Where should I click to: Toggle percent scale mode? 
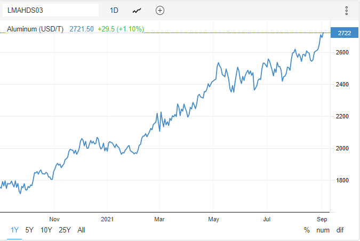[x=307, y=230]
